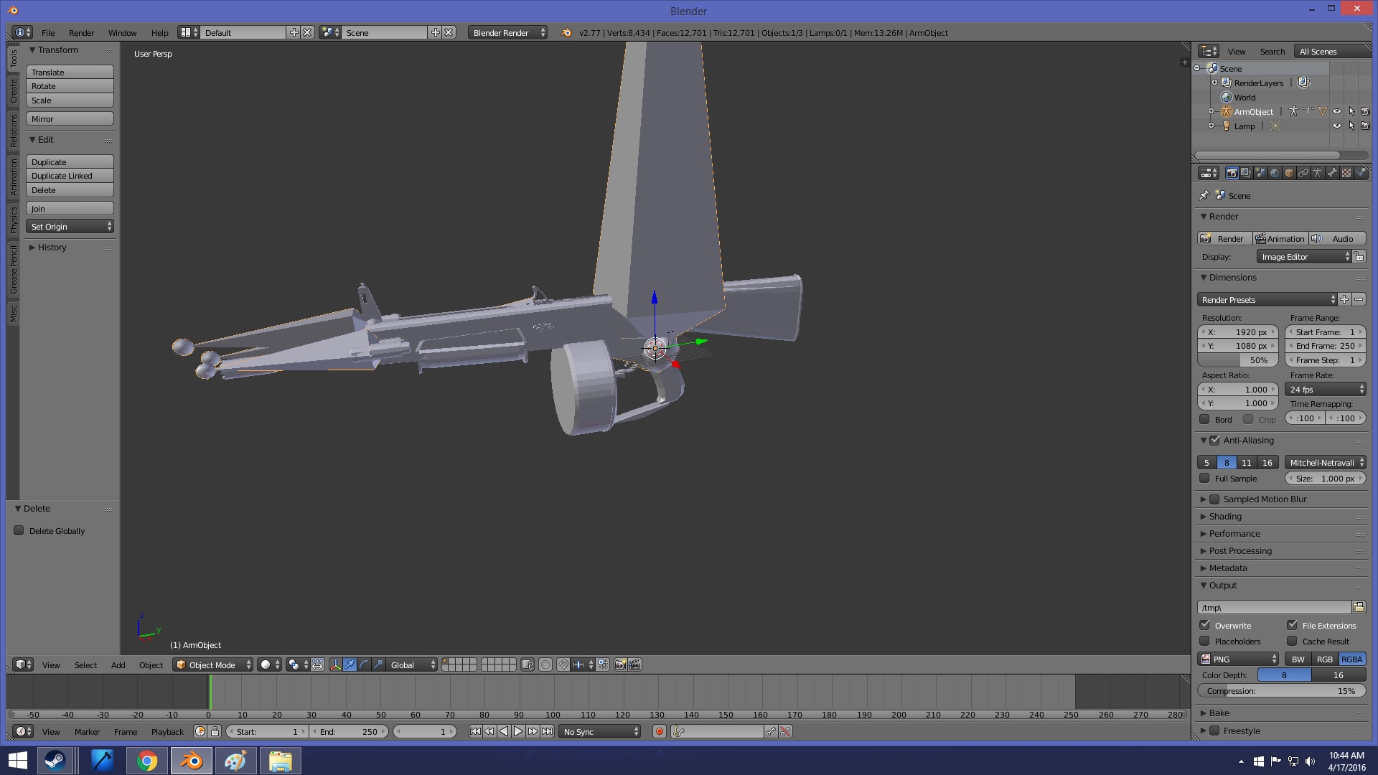Image resolution: width=1378 pixels, height=775 pixels.
Task: Toggle the 3D manipulator widget icon
Action: (335, 664)
